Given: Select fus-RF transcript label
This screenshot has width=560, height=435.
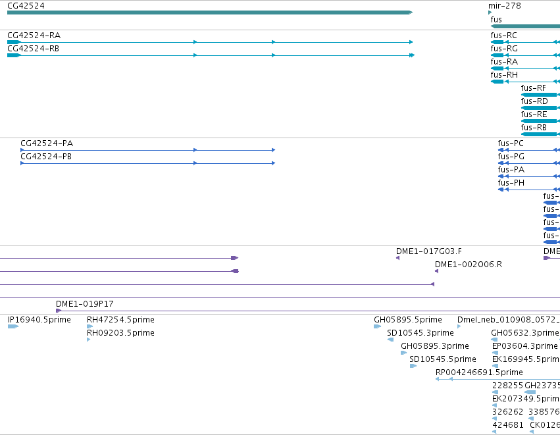Looking at the screenshot, I should pyautogui.click(x=533, y=88).
